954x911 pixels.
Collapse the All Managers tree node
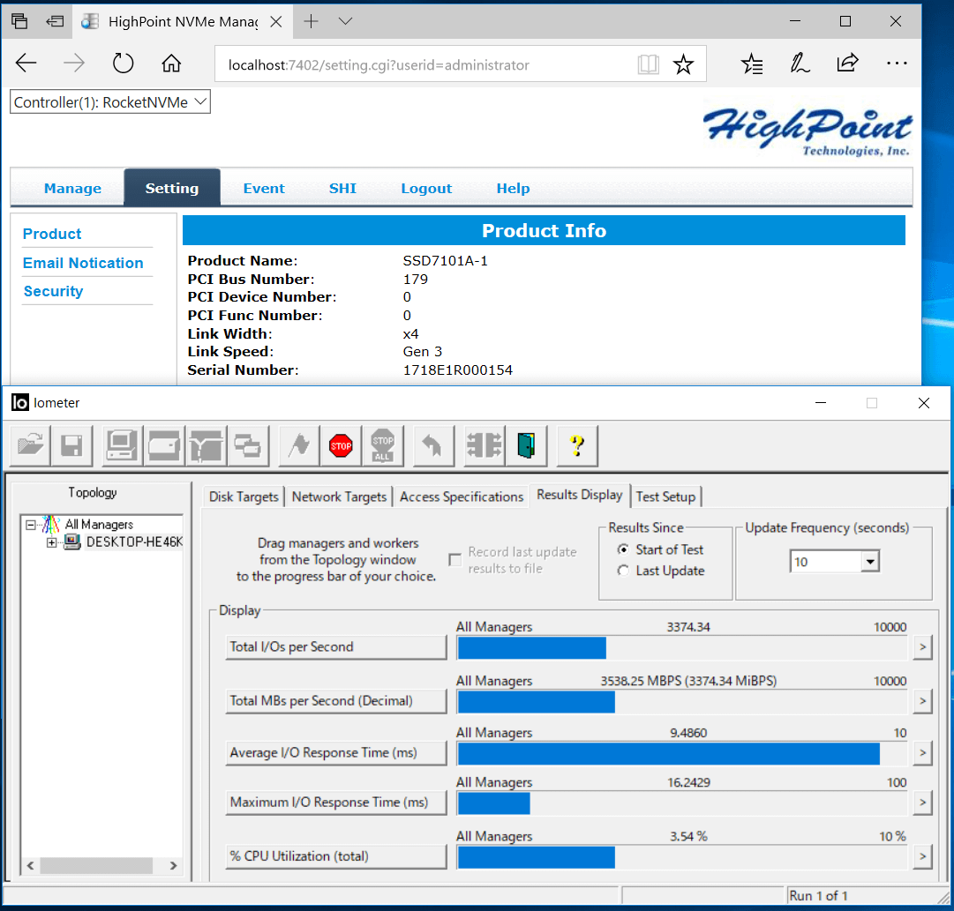[30, 524]
